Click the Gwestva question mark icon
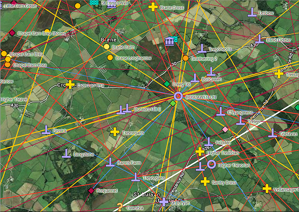 (x=120, y=207)
